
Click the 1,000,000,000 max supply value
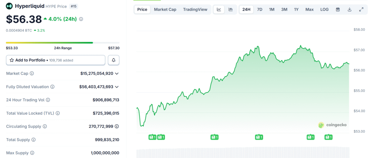105,153
